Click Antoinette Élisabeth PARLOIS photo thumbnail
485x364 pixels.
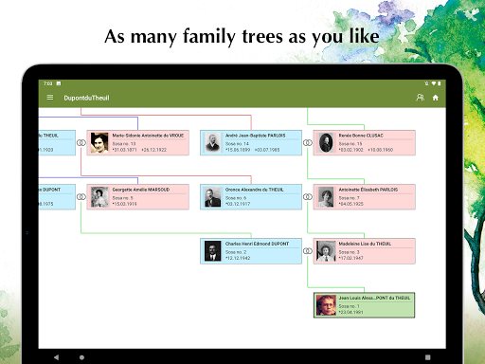coord(326,197)
